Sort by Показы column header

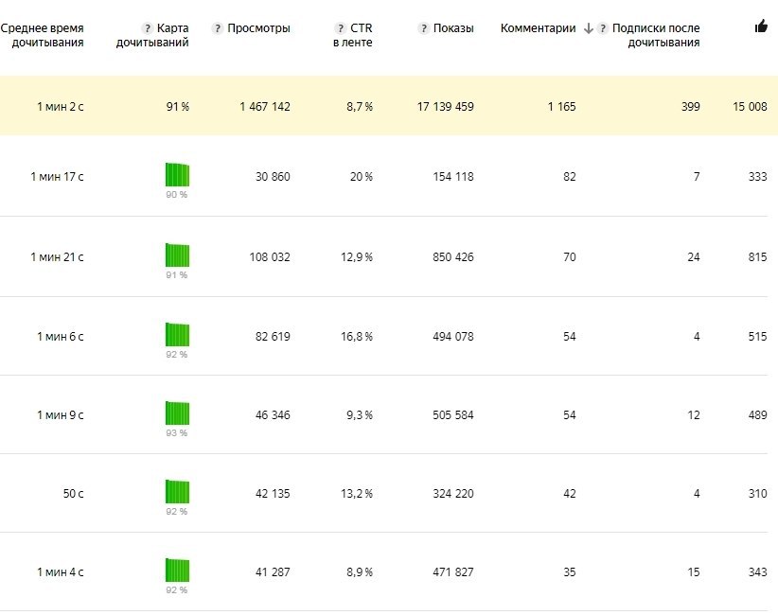pyautogui.click(x=453, y=28)
